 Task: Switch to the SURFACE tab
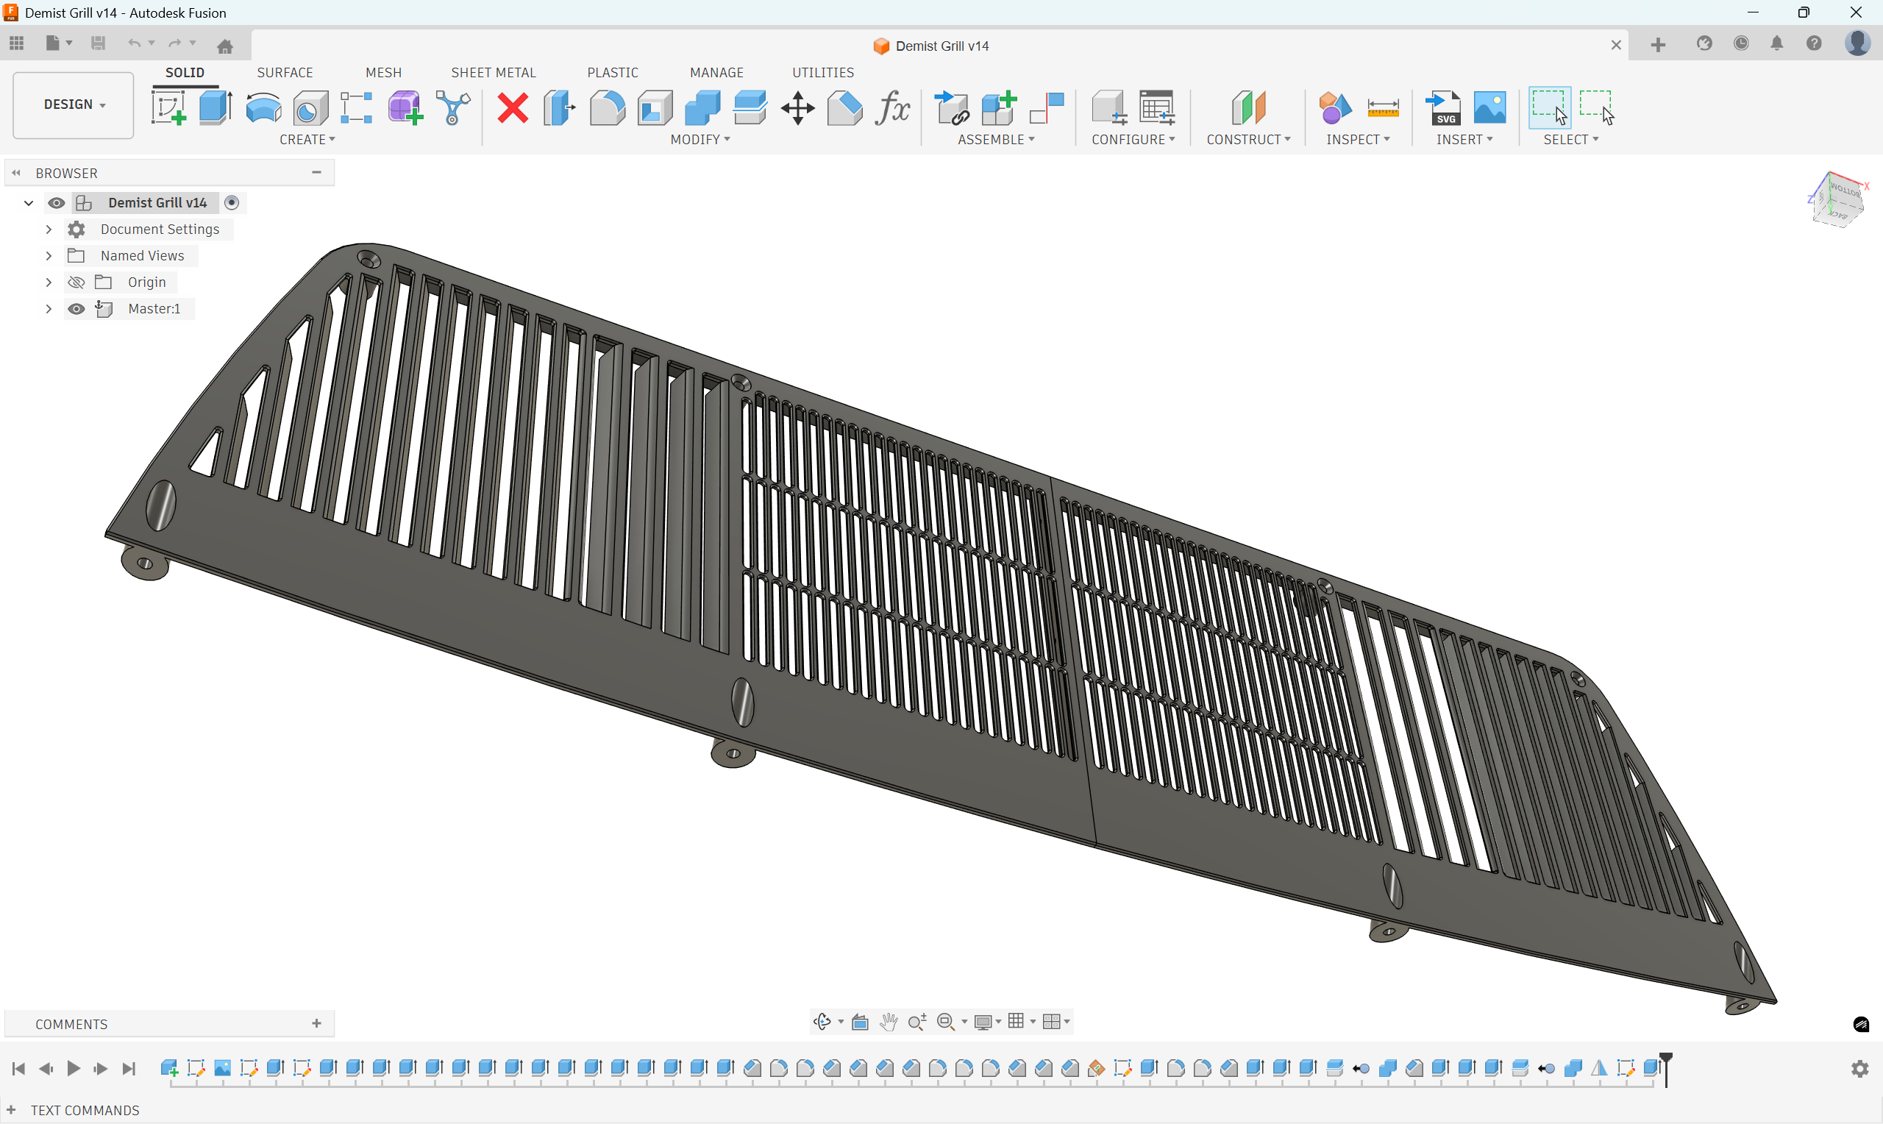[285, 73]
